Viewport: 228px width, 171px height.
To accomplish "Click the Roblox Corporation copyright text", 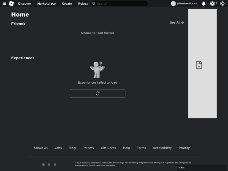I will click(x=133, y=164).
